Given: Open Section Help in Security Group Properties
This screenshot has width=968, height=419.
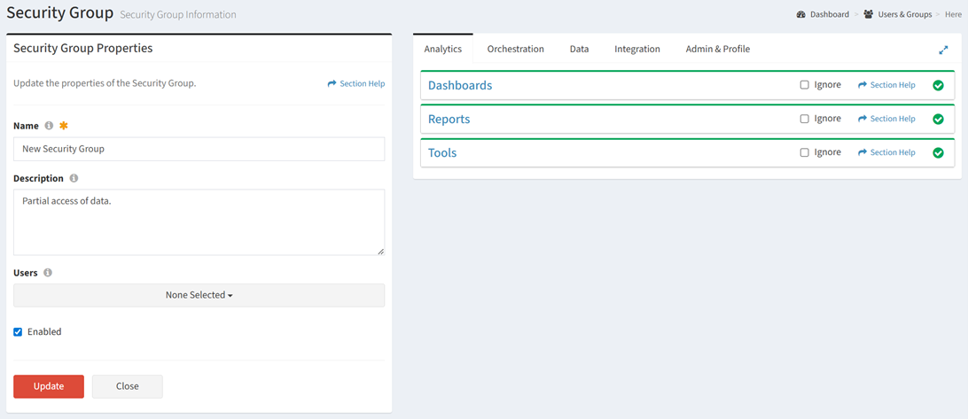Looking at the screenshot, I should pyautogui.click(x=356, y=83).
